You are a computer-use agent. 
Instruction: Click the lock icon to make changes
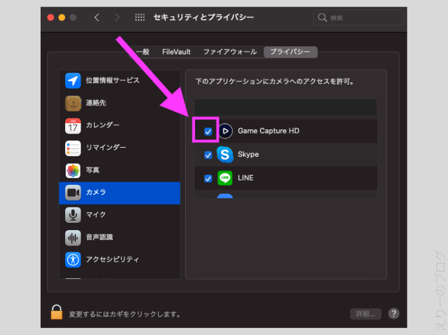[x=57, y=312]
